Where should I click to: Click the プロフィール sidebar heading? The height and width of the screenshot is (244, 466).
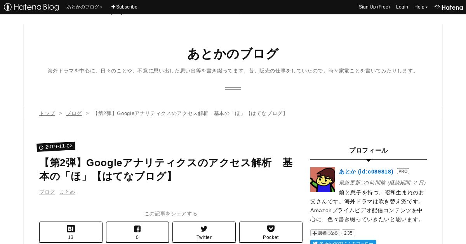click(x=369, y=150)
